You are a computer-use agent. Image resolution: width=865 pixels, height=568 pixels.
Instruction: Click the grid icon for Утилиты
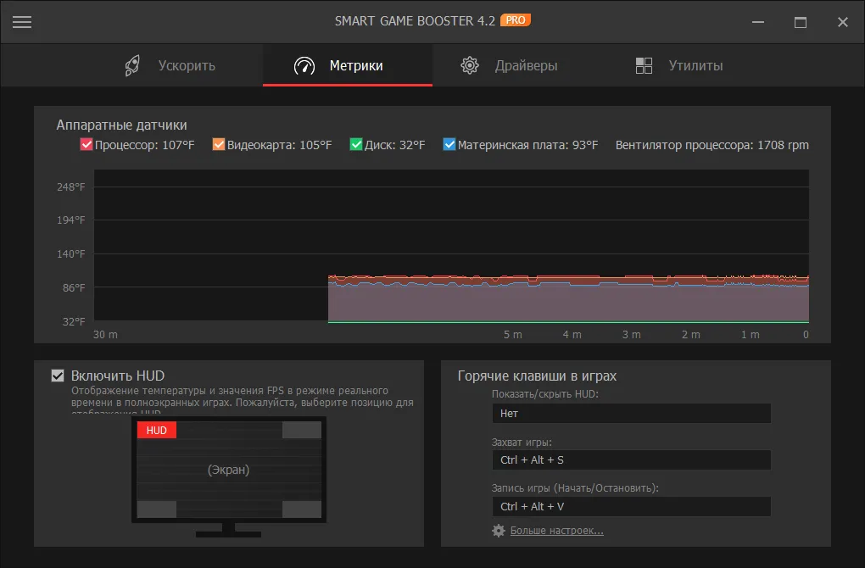click(x=644, y=65)
